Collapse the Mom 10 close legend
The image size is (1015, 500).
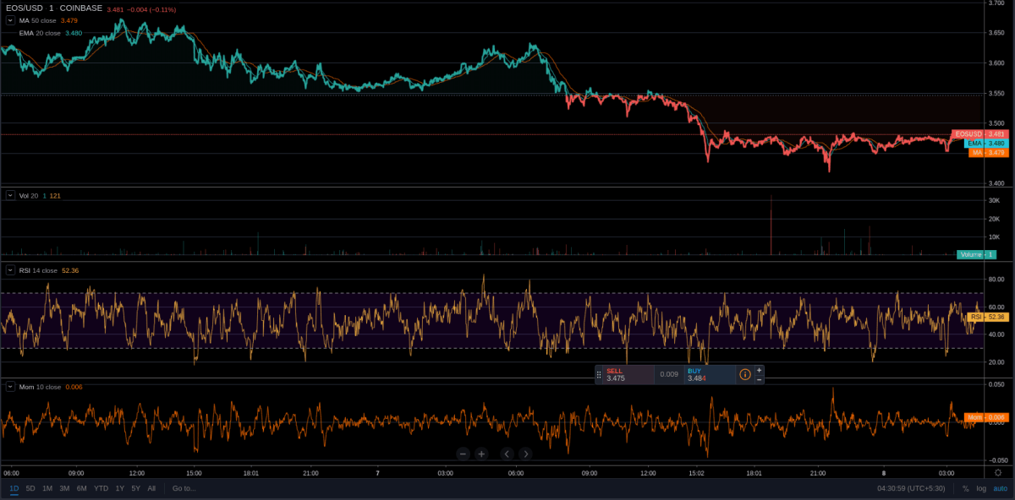pyautogui.click(x=10, y=387)
